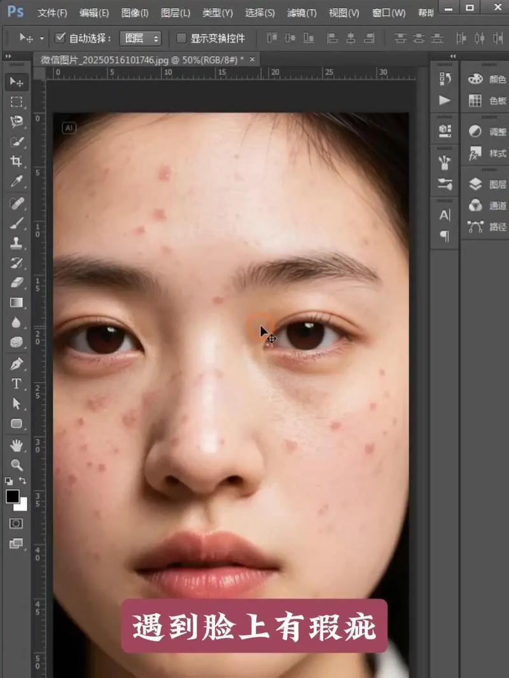Open the 路径 panel
Image resolution: width=509 pixels, height=678 pixels.
pos(487,227)
